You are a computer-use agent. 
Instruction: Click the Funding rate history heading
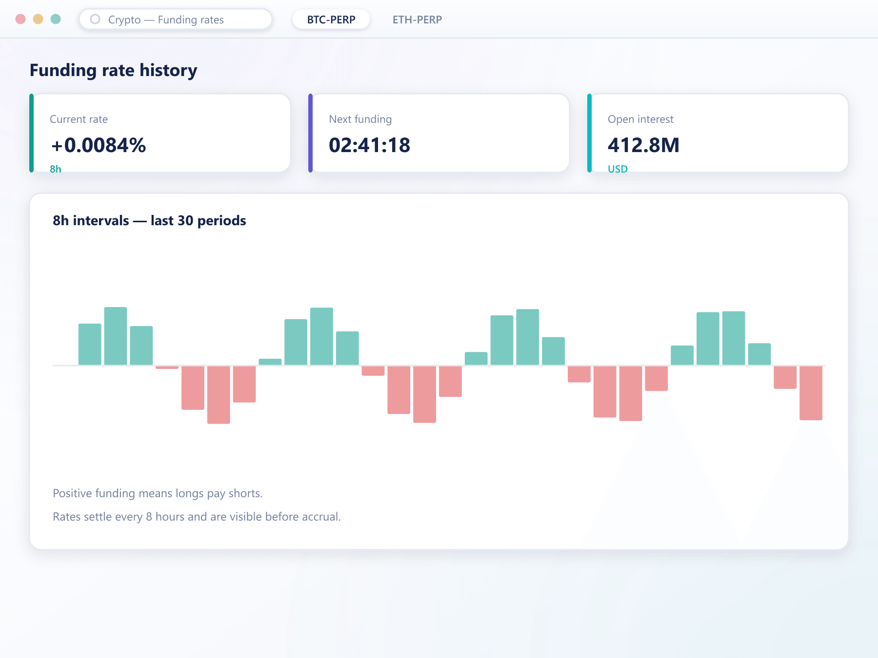click(x=113, y=70)
